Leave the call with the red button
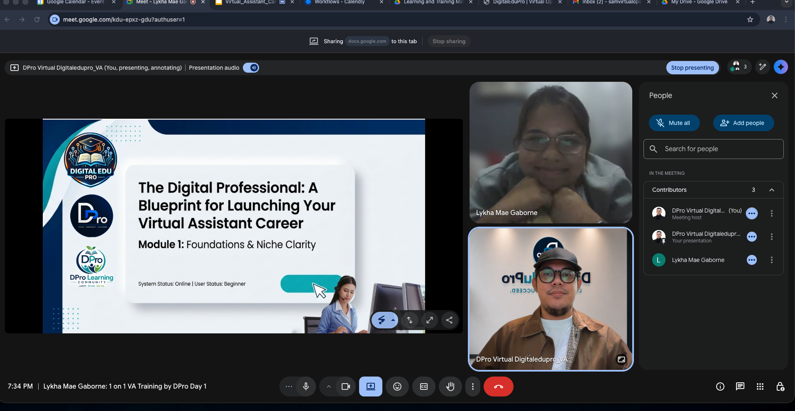Image resolution: width=795 pixels, height=411 pixels. pyautogui.click(x=499, y=387)
